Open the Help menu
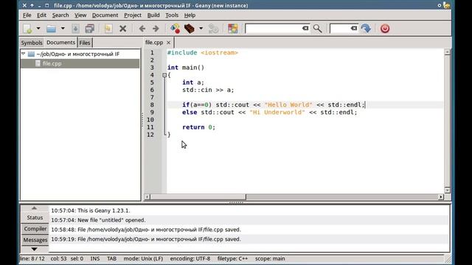The width and height of the screenshot is (472, 265). point(190,15)
